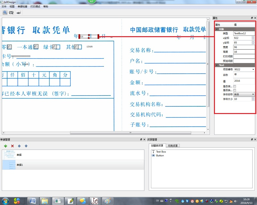The height and width of the screenshot is (205, 257).
Task: Float the 资源管理 panel
Action: 252,139
